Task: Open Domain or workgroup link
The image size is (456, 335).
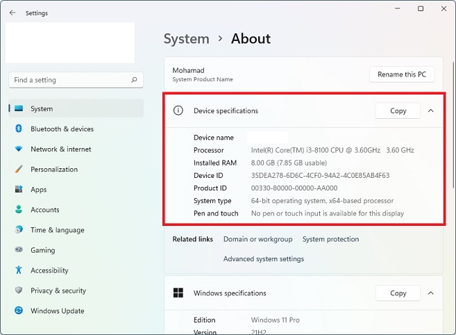Action: pyautogui.click(x=257, y=239)
